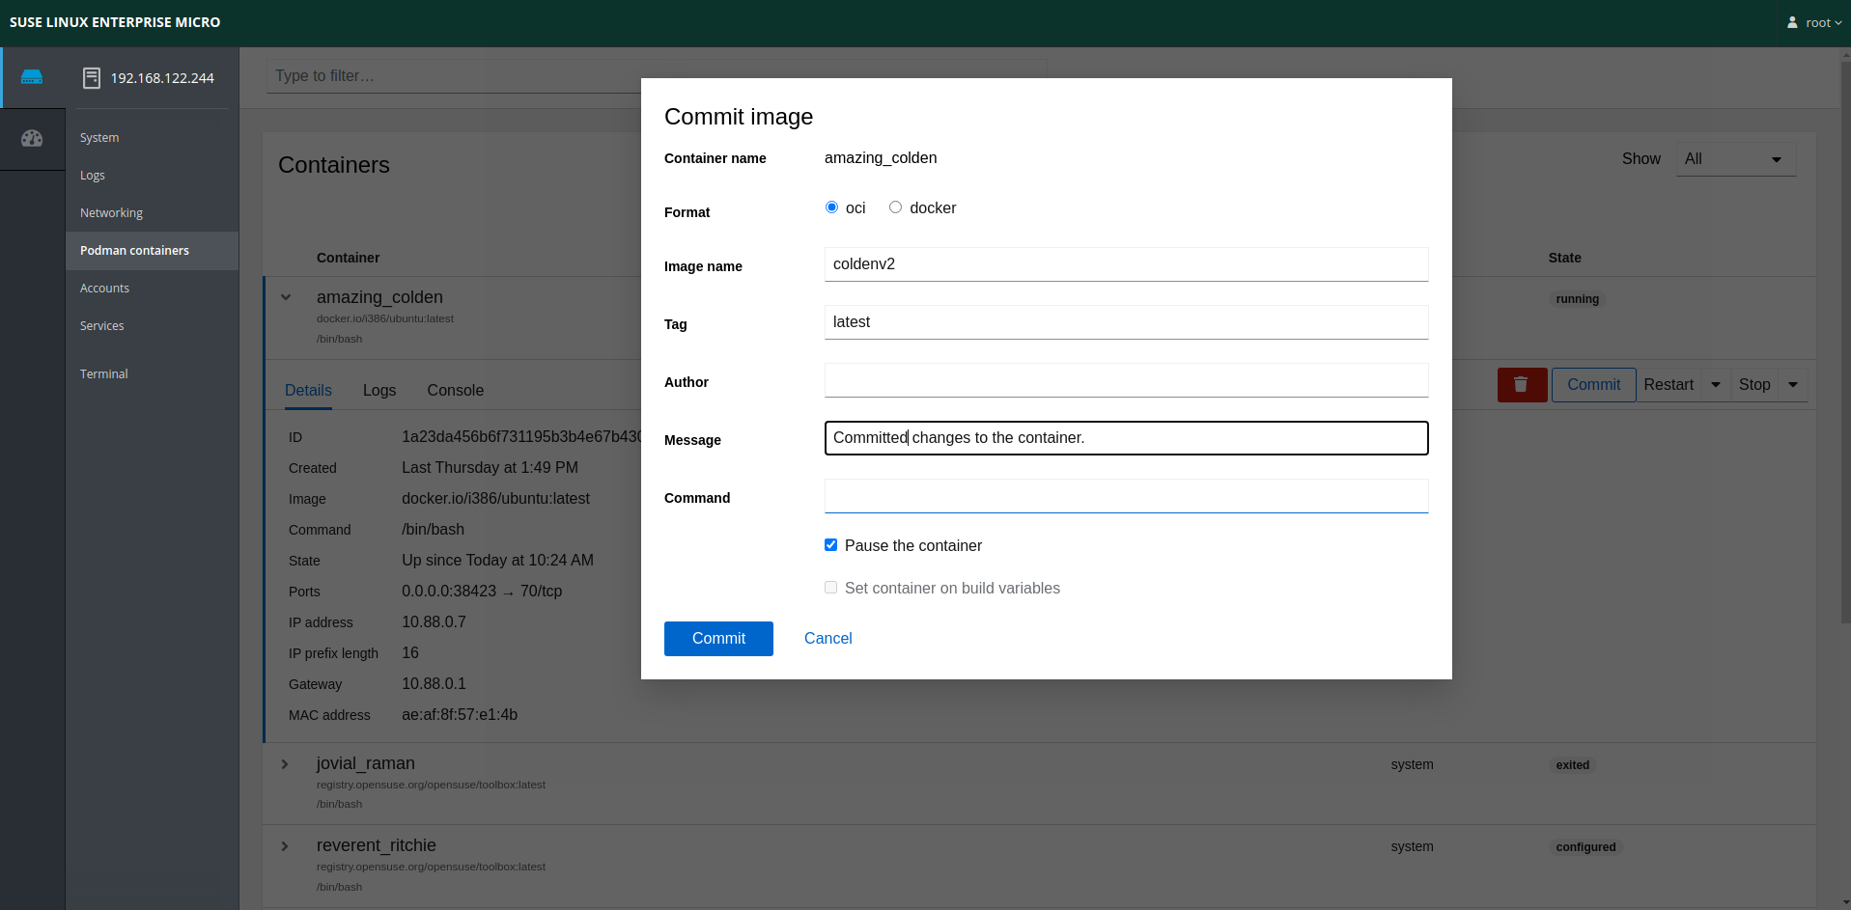
Task: Select the docker format radio button
Action: pos(895,207)
